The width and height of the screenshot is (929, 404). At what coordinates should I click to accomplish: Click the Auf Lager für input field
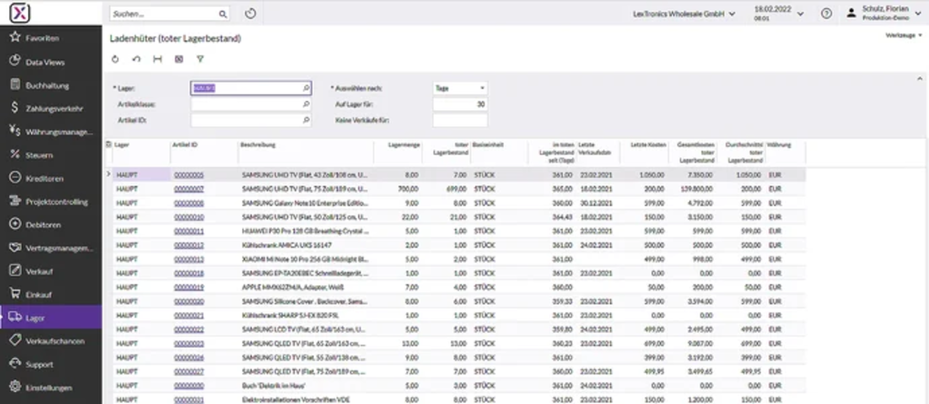tap(460, 104)
